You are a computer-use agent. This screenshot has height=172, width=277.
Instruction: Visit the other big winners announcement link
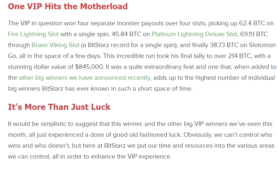pos(84,78)
